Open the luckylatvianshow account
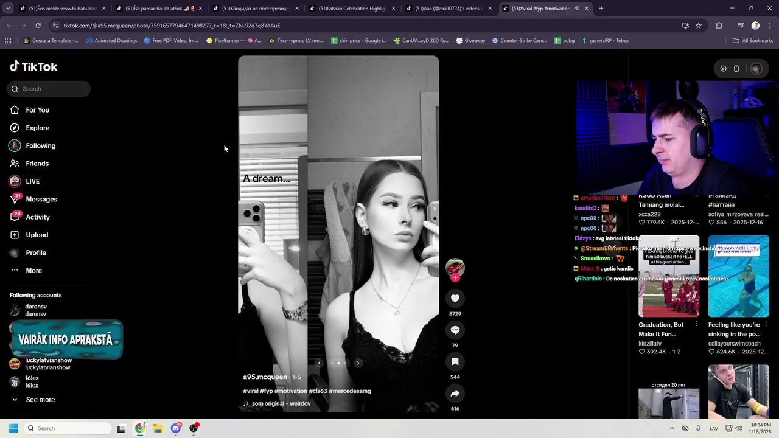This screenshot has width=779, height=438. [47, 364]
